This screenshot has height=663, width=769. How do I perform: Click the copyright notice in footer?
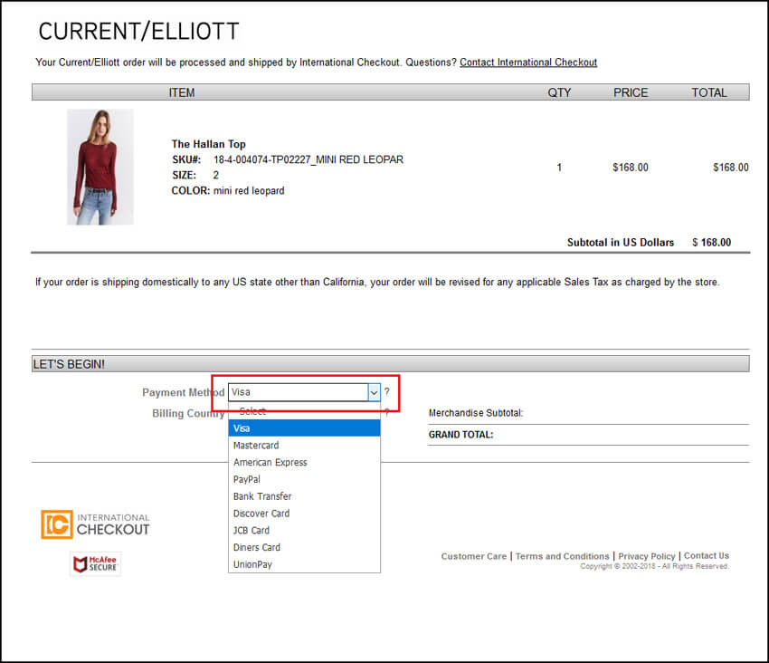click(654, 566)
